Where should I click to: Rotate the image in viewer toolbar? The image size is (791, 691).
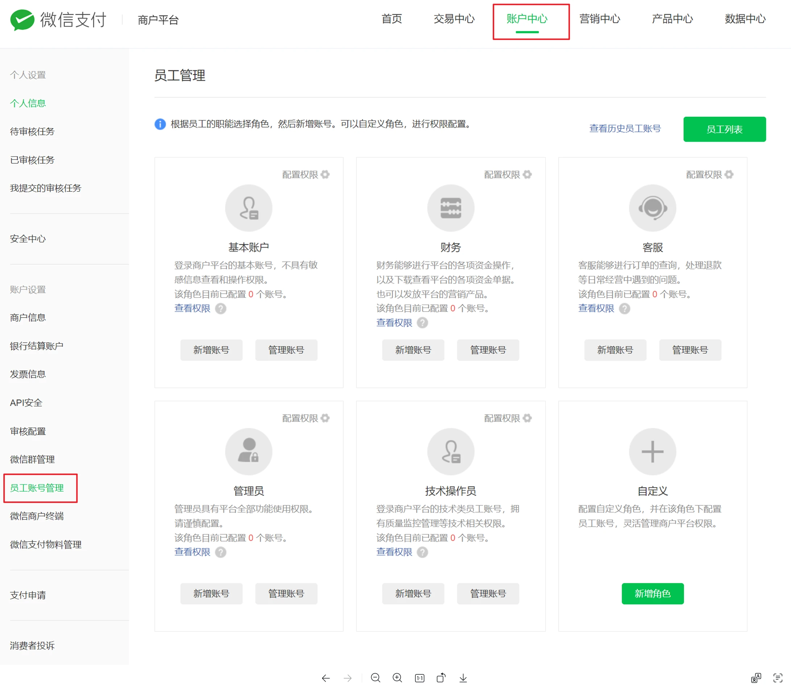click(x=441, y=678)
